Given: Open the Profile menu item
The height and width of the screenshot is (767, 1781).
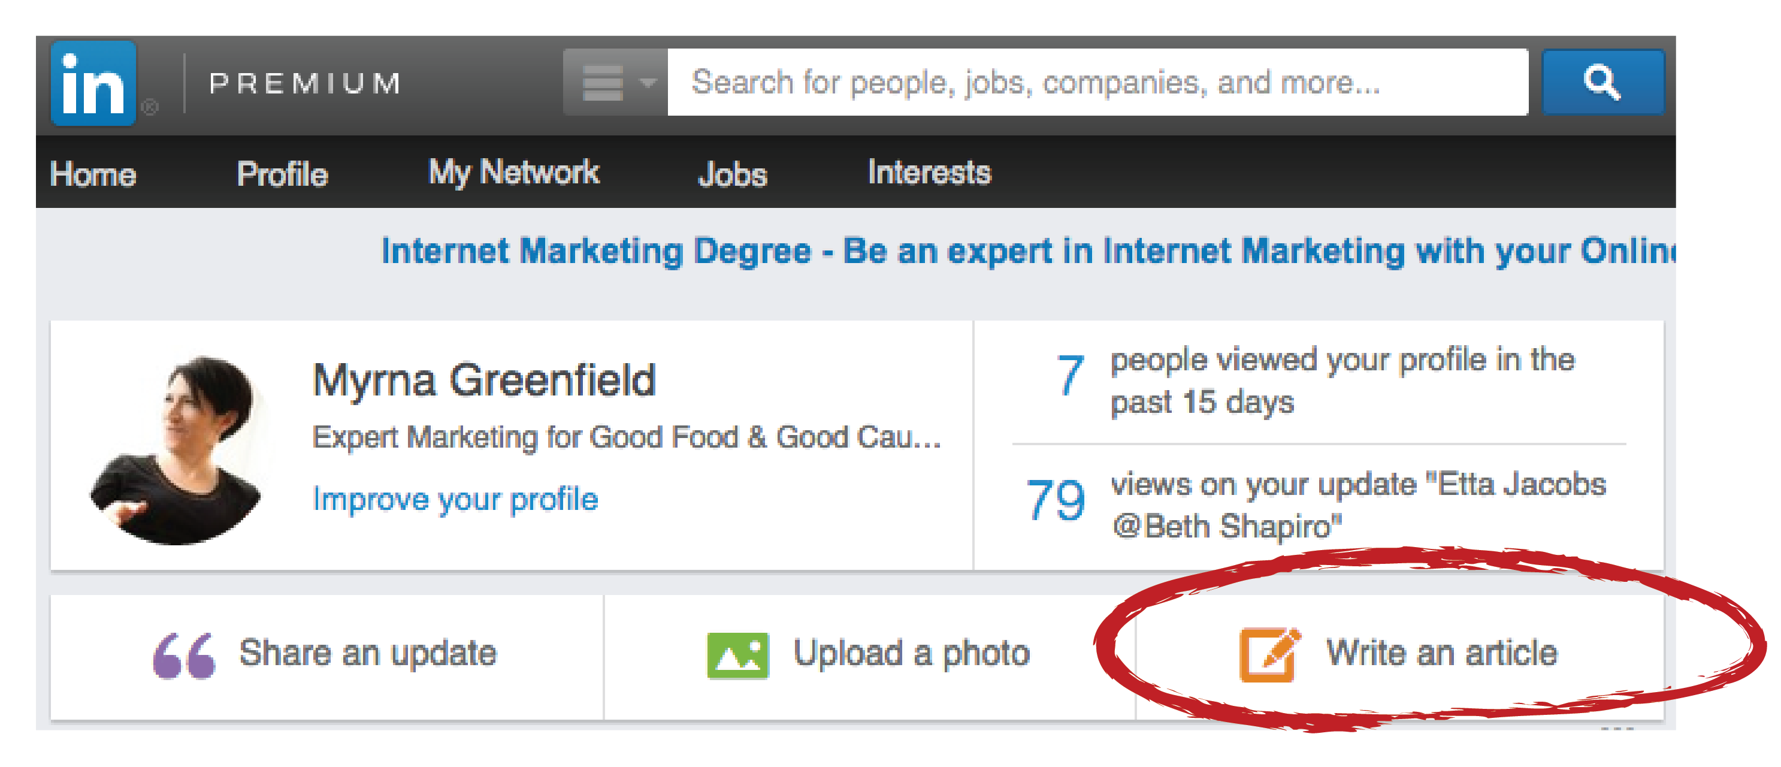Looking at the screenshot, I should tap(282, 174).
